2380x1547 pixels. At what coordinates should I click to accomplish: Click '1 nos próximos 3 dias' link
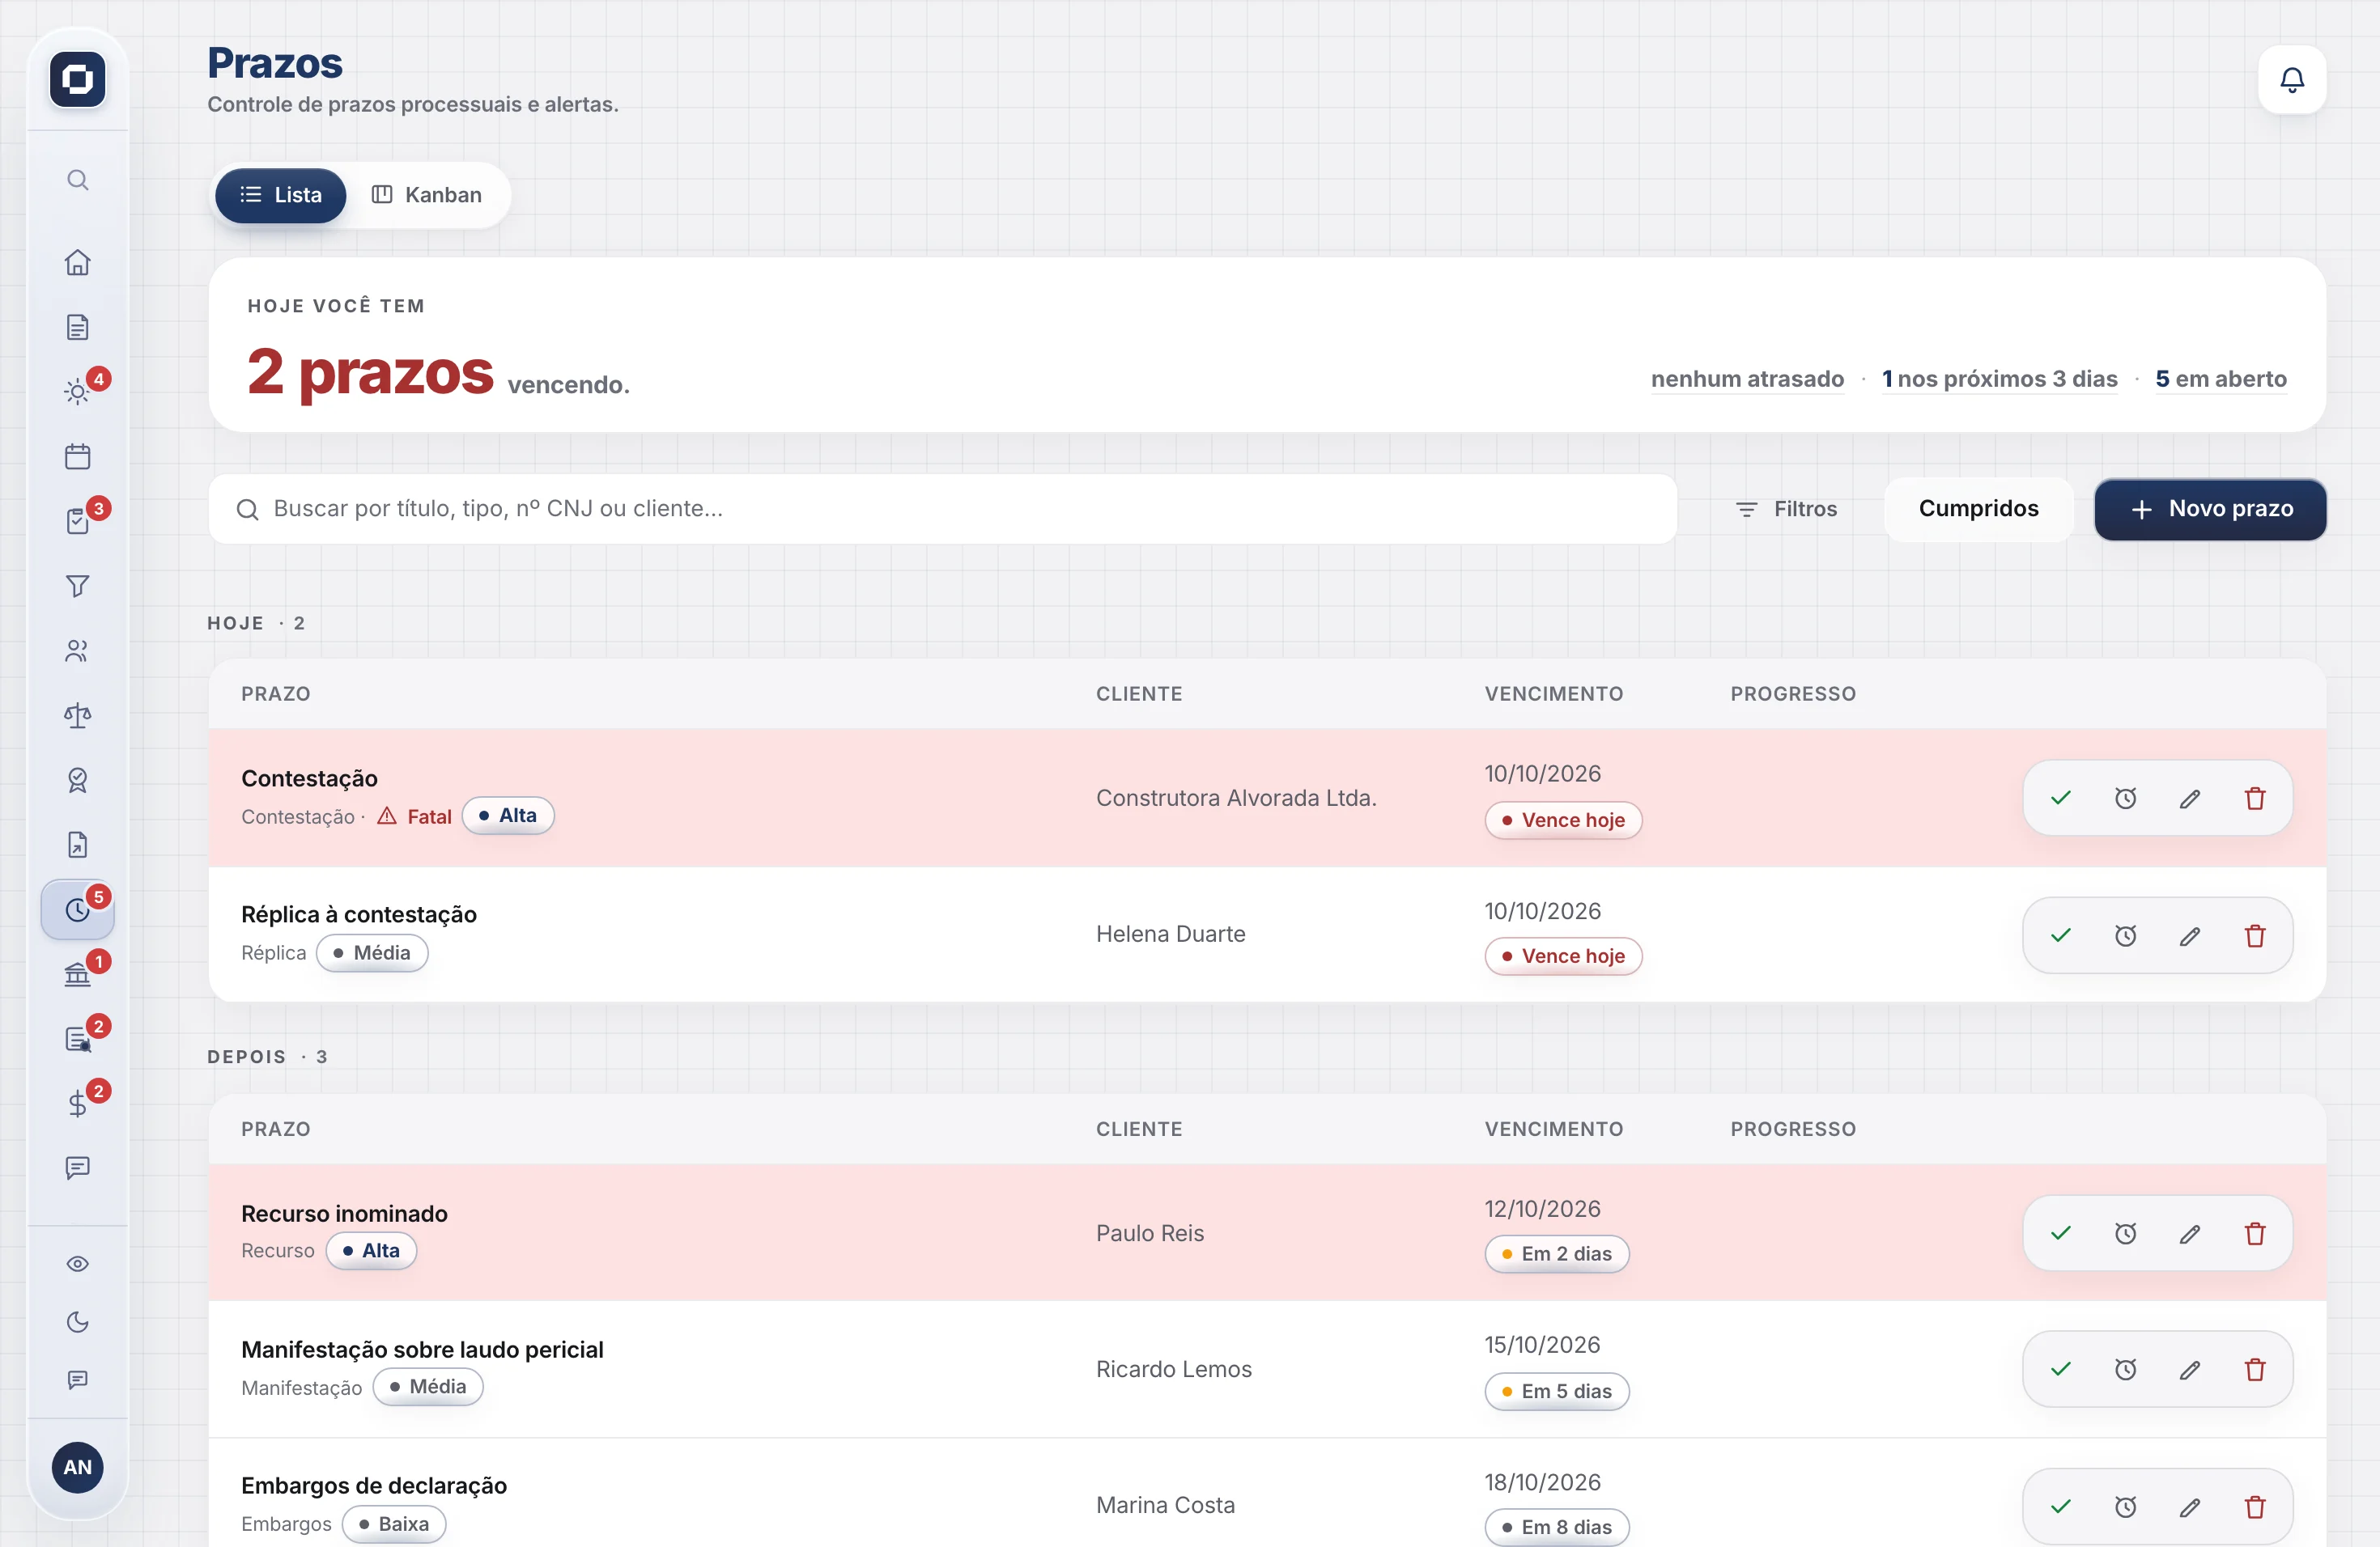(1999, 379)
